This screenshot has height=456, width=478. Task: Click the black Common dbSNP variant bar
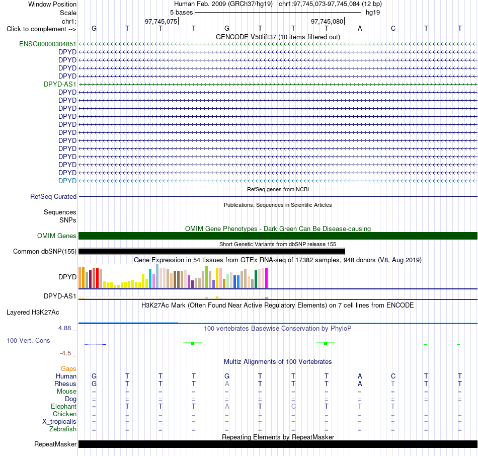[211, 251]
